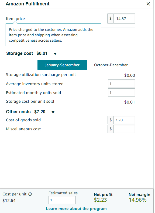Click the Miscellaneous cost input field
The width and height of the screenshot is (155, 213).
click(x=124, y=129)
